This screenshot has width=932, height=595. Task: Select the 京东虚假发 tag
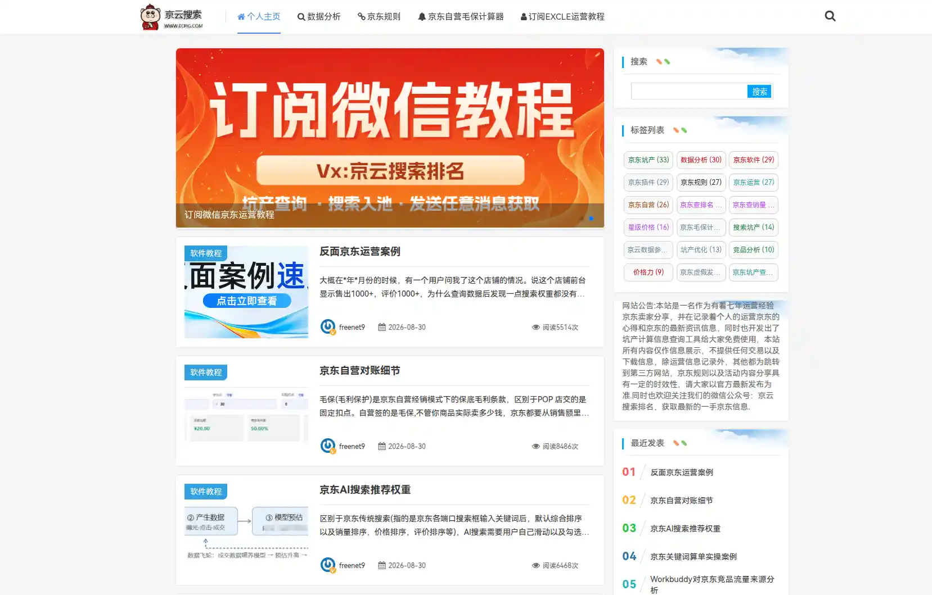point(701,272)
